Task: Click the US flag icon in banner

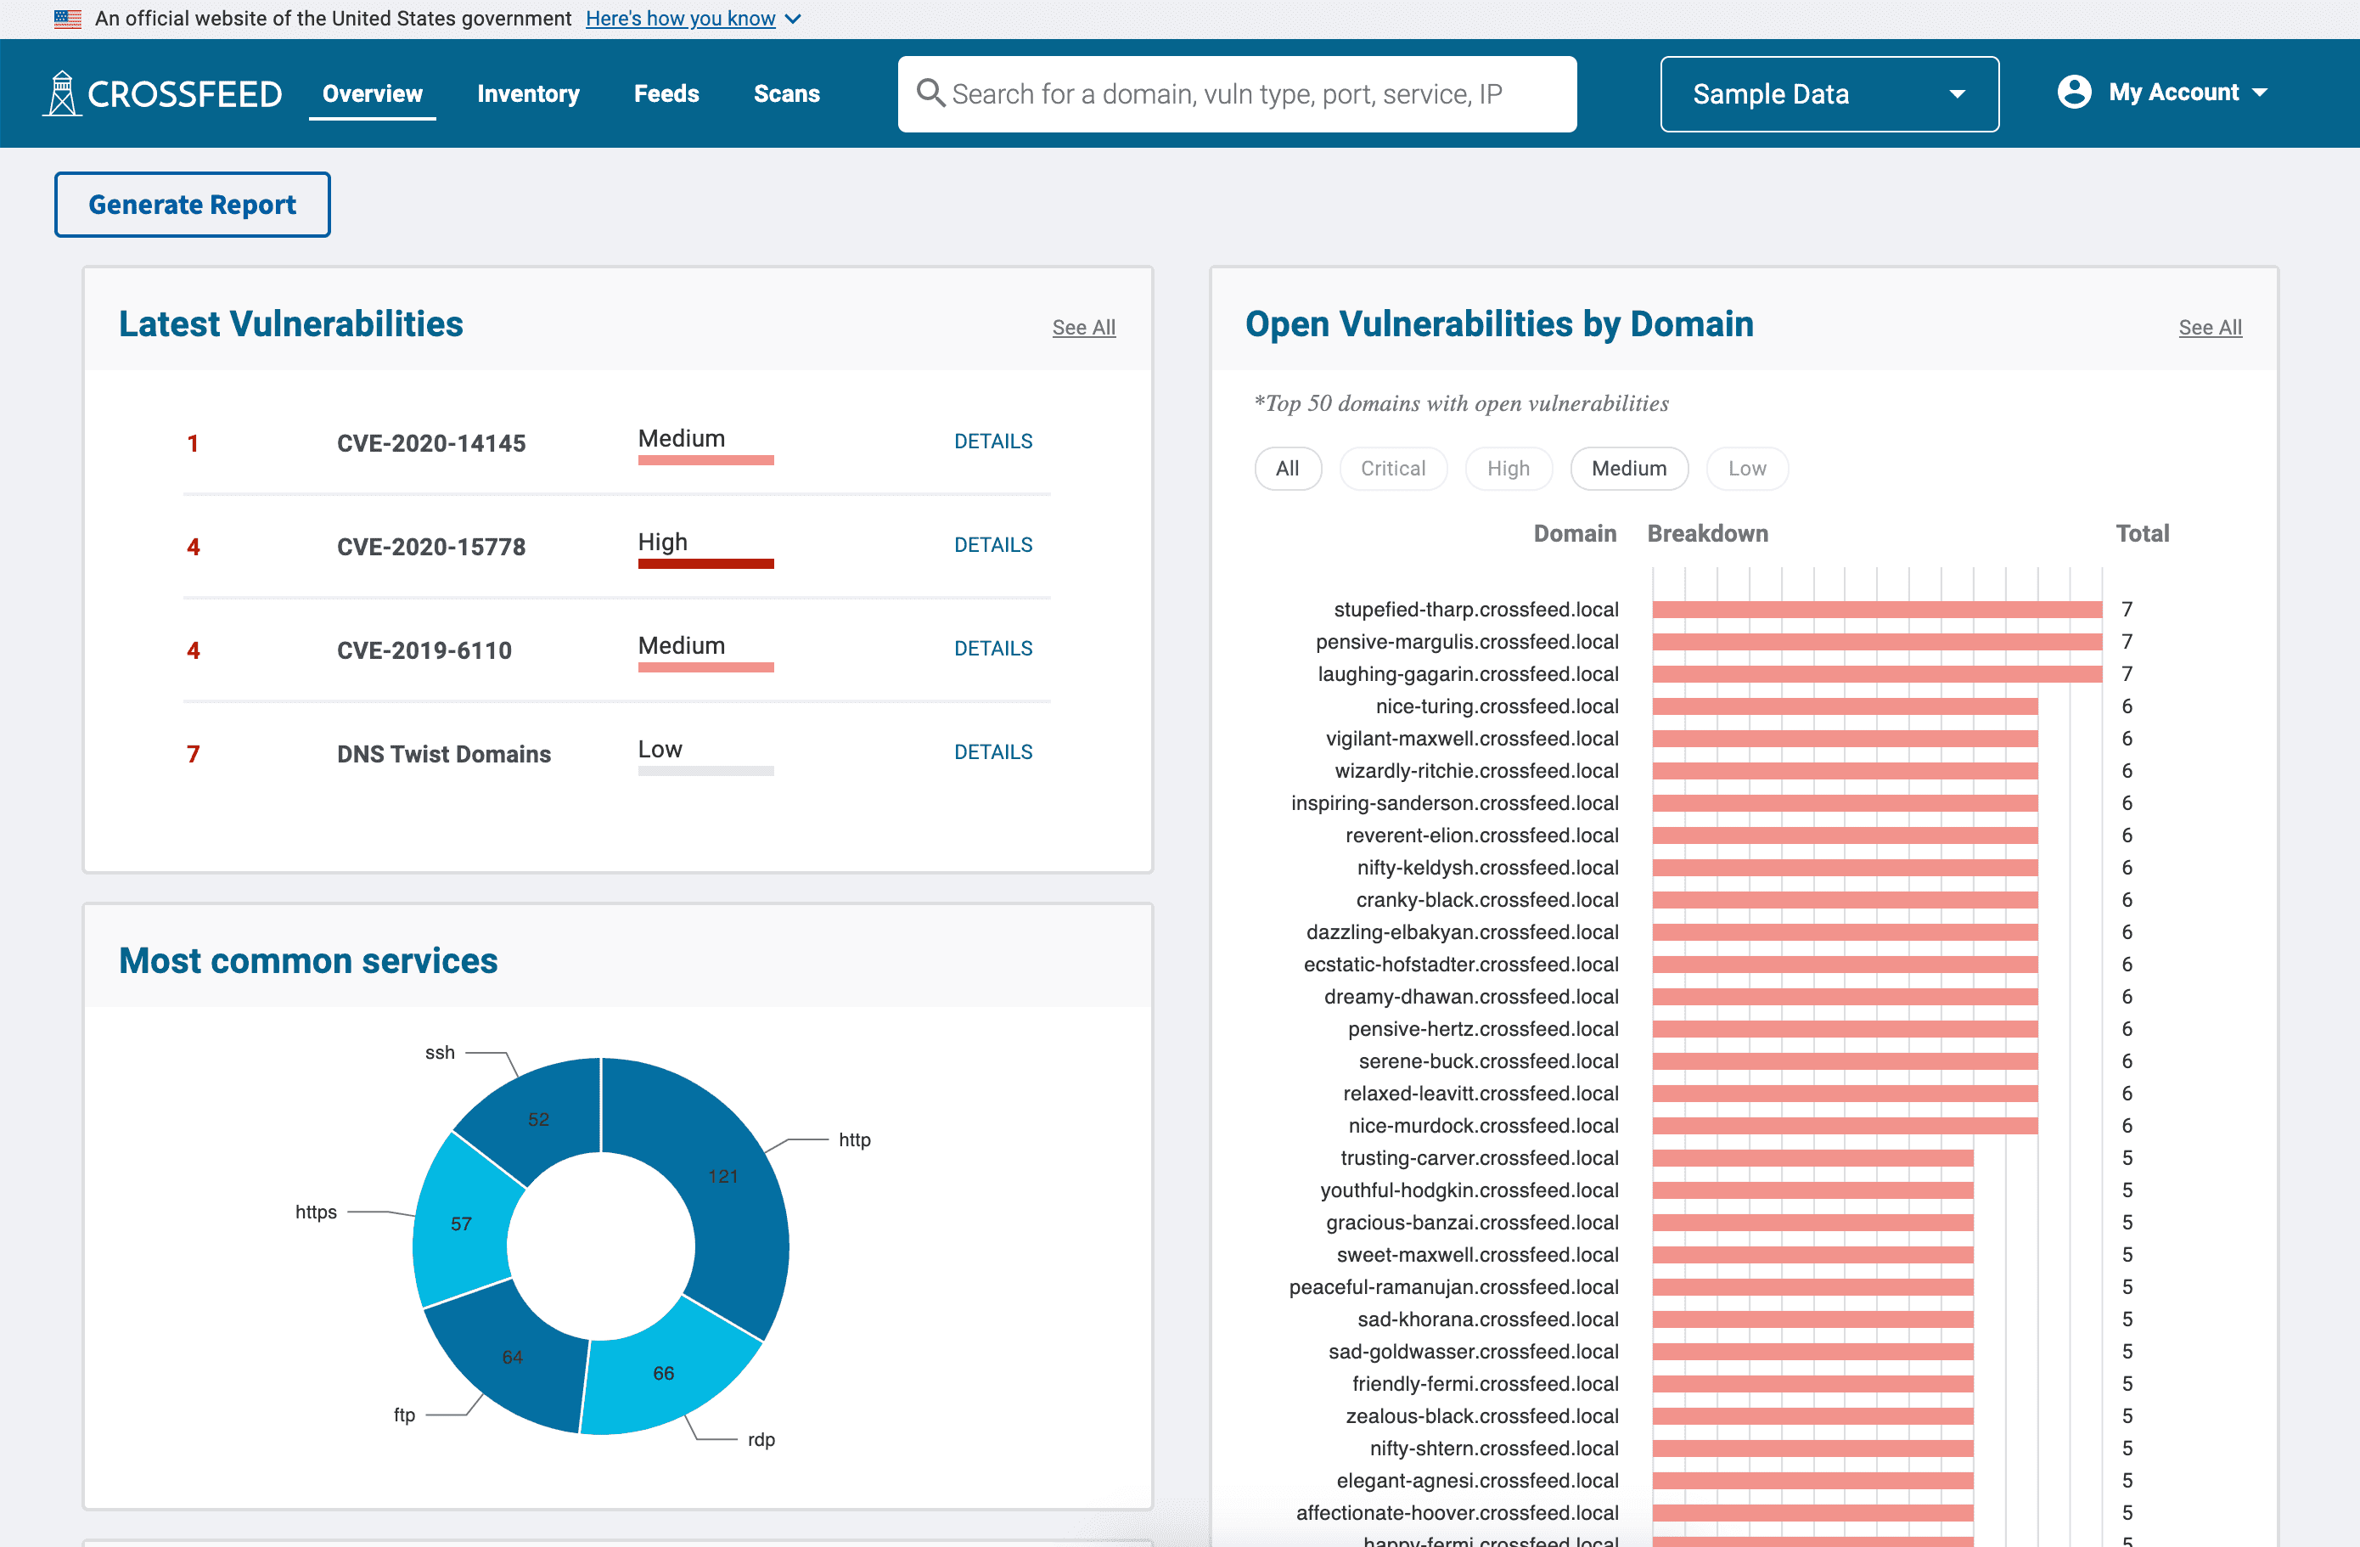Action: pos(67,18)
